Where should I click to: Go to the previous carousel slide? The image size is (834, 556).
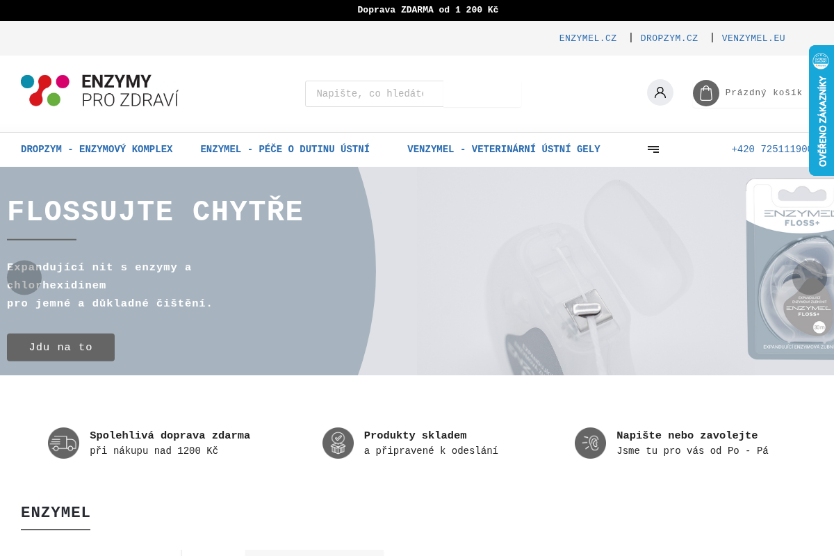[24, 278]
